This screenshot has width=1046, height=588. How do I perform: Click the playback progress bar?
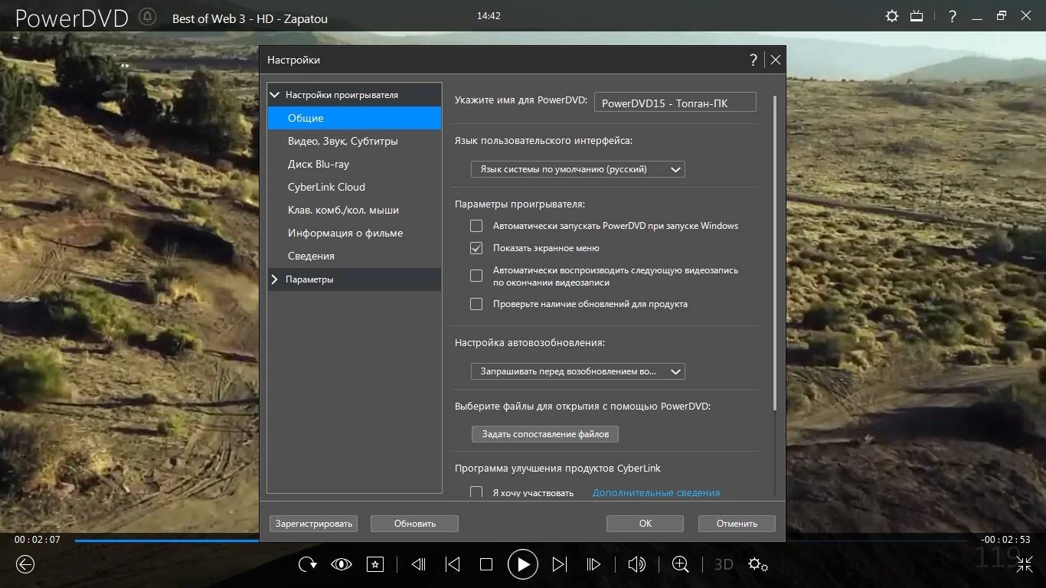click(523, 540)
